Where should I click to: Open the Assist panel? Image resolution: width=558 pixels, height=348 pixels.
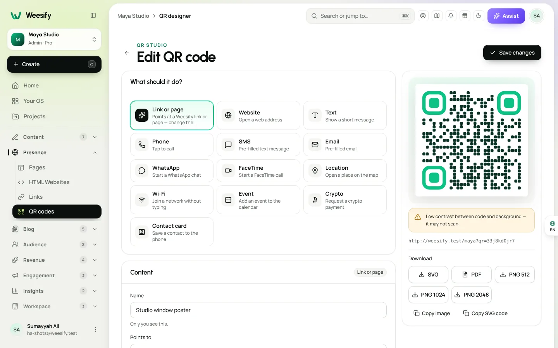pos(506,16)
